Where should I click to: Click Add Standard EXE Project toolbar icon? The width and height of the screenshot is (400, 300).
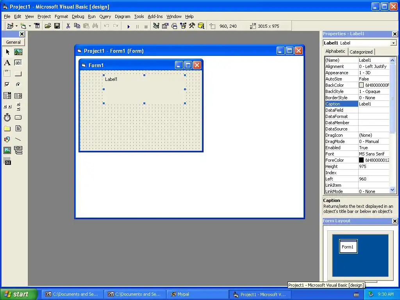[x=10, y=26]
